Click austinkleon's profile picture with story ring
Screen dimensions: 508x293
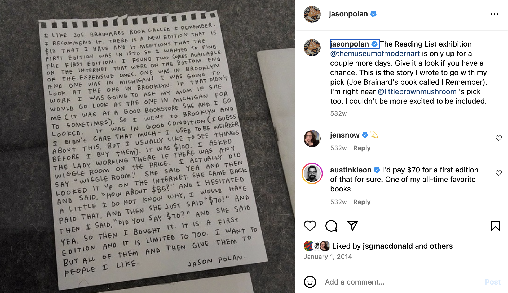[312, 173]
